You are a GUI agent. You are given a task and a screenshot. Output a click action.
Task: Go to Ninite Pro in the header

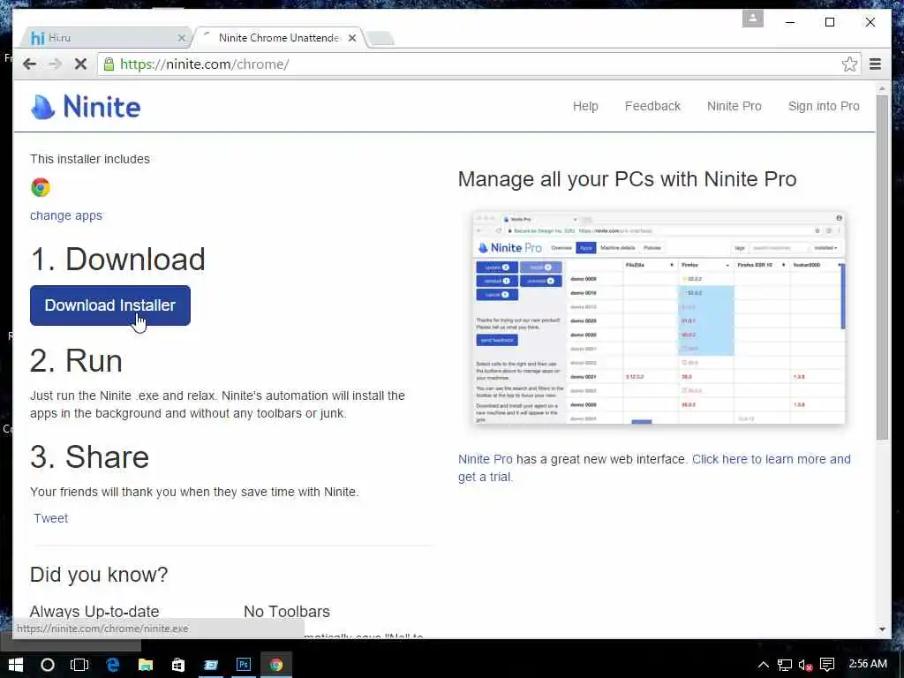(734, 106)
